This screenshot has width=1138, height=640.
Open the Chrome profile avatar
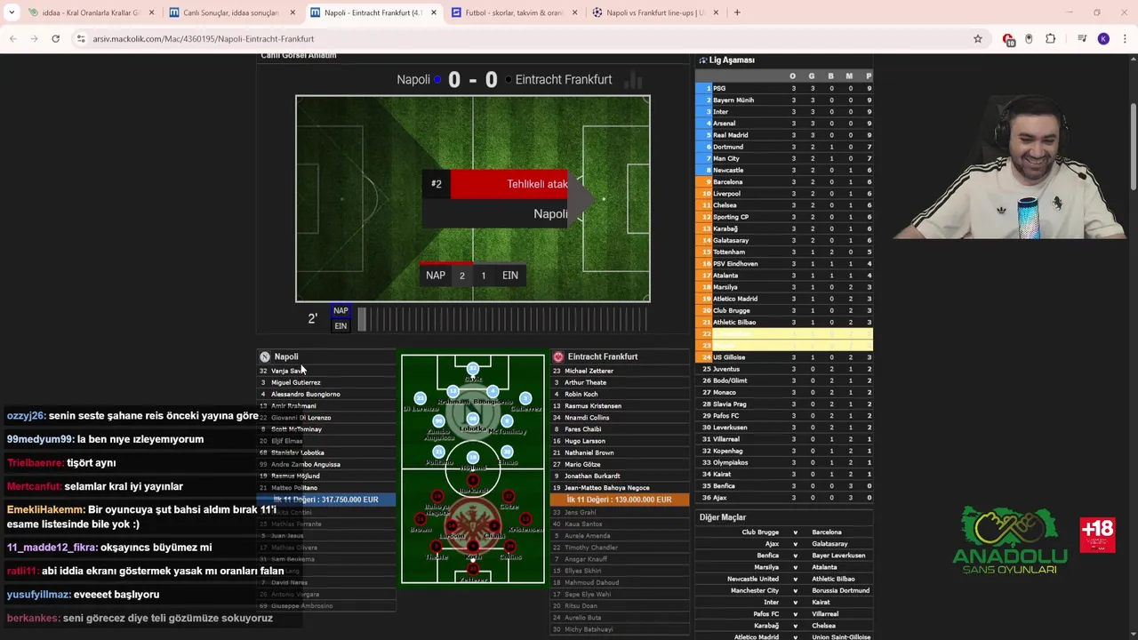coord(1103,39)
